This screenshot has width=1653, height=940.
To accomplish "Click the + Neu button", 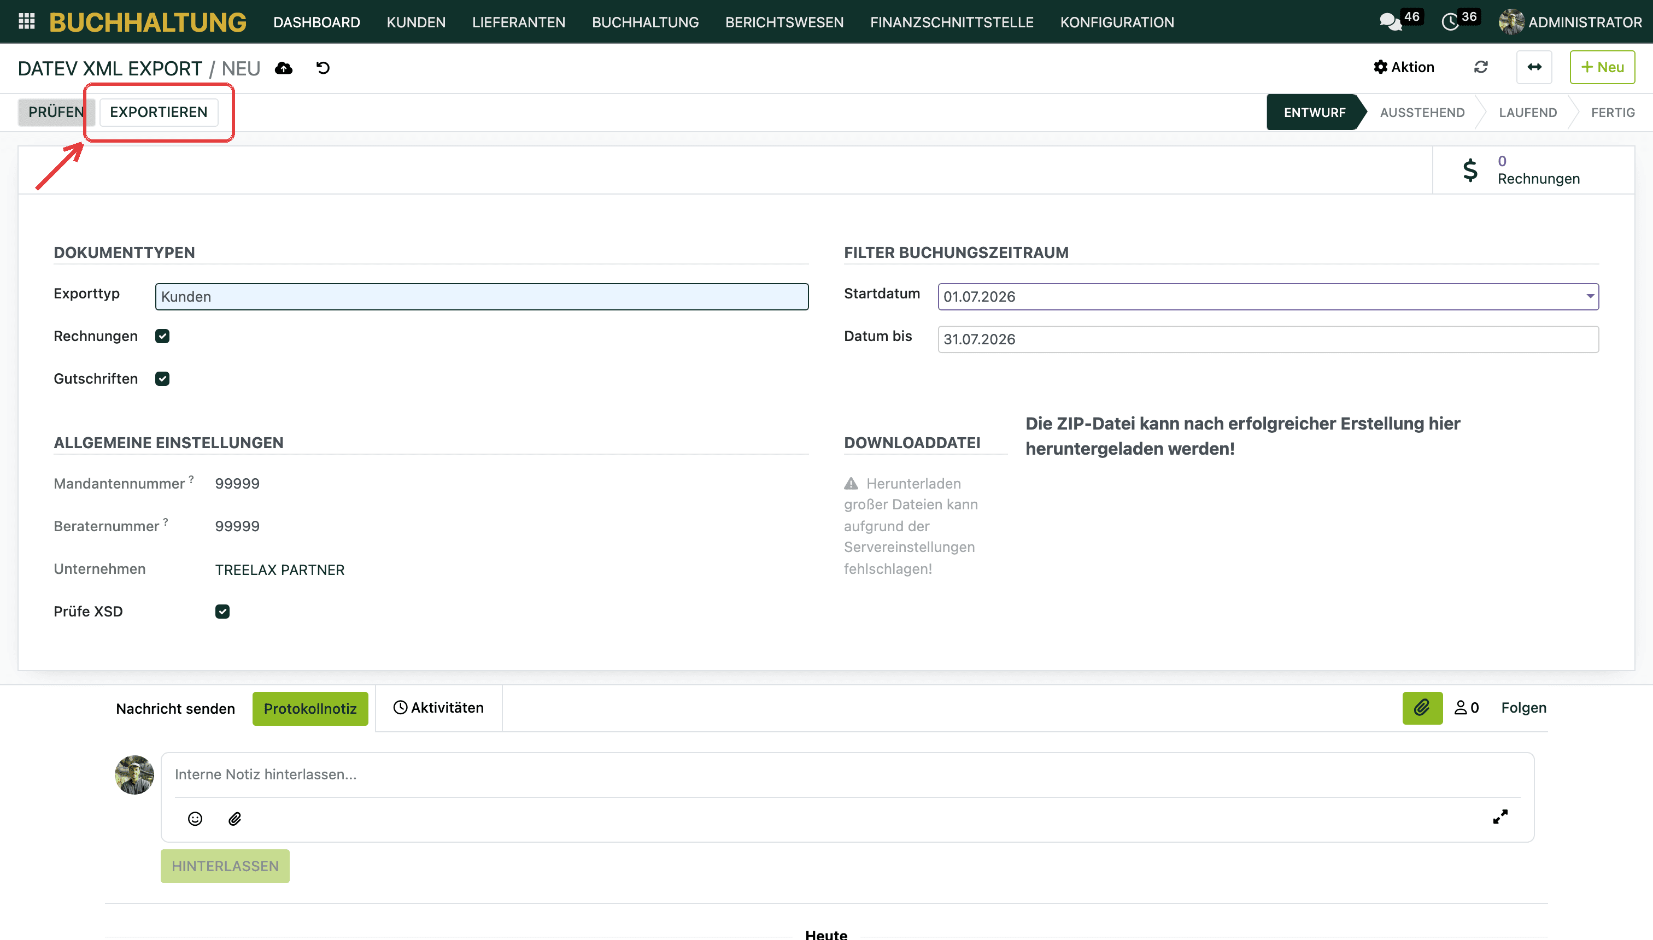I will [x=1603, y=67].
